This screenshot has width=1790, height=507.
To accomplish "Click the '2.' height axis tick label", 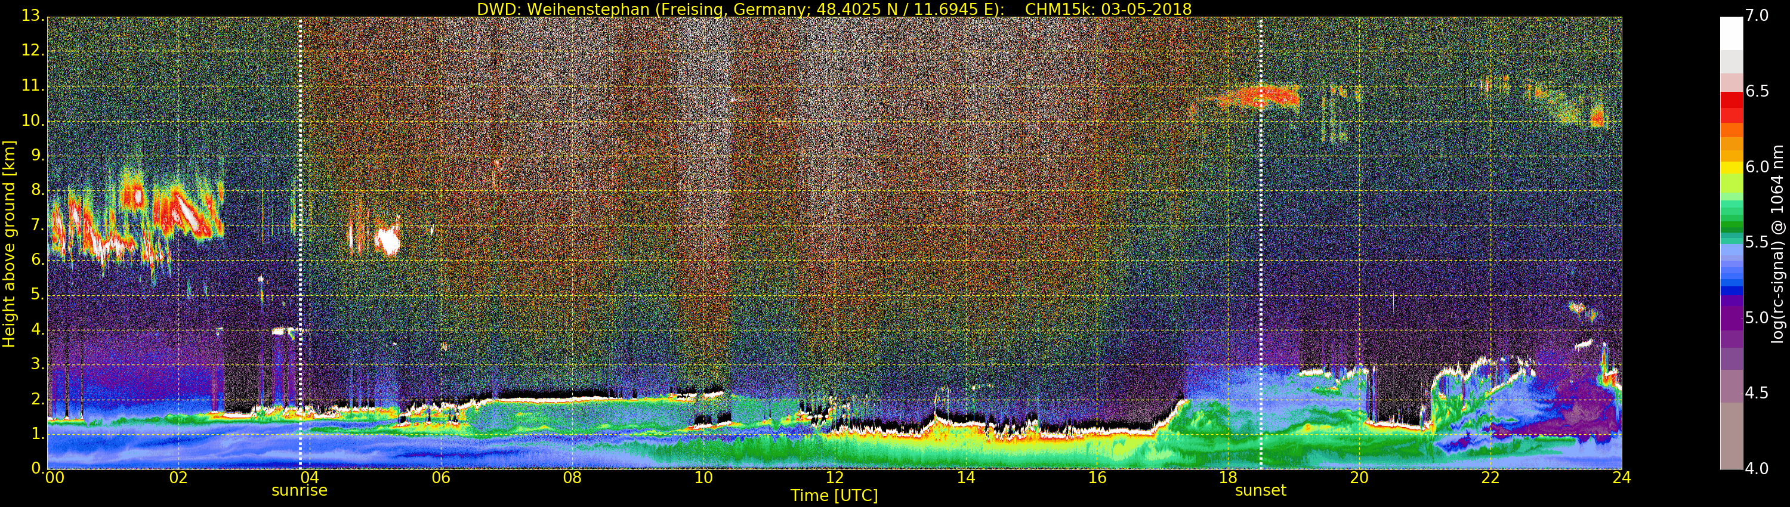I will click(x=38, y=398).
